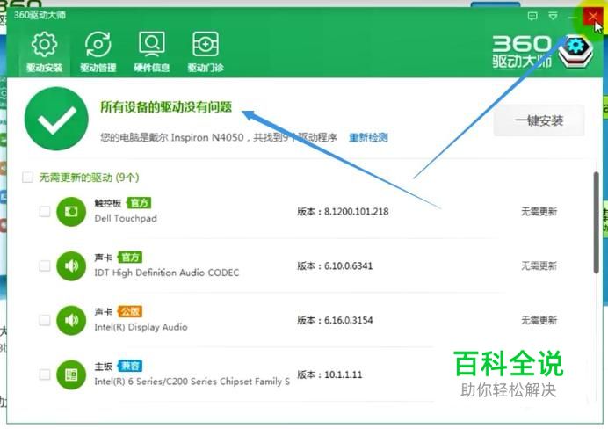Toggle the 无需更新的驱动 (9个) checkbox
This screenshot has width=608, height=429.
[27, 178]
